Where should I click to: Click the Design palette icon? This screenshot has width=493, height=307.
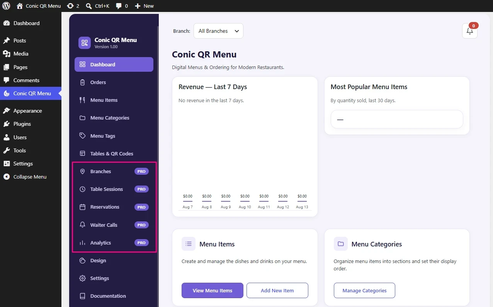(82, 260)
